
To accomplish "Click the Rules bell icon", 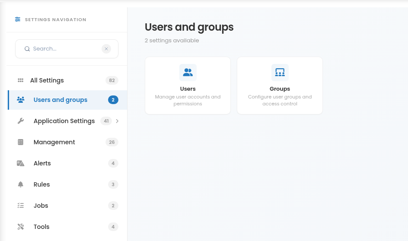I will coord(21,184).
